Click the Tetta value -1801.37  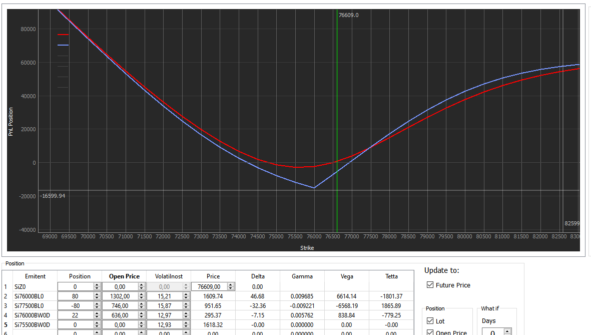click(391, 296)
